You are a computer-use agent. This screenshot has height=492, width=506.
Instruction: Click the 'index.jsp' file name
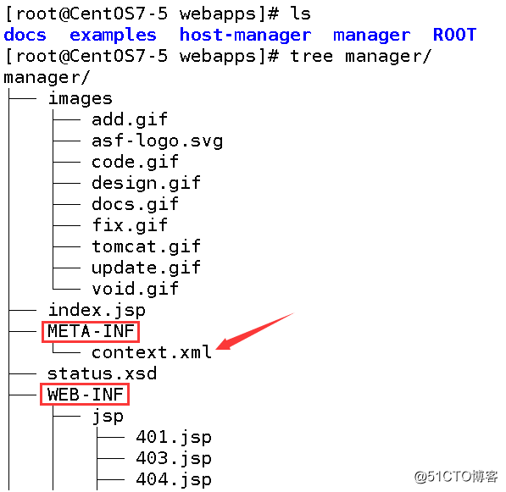click(x=97, y=311)
